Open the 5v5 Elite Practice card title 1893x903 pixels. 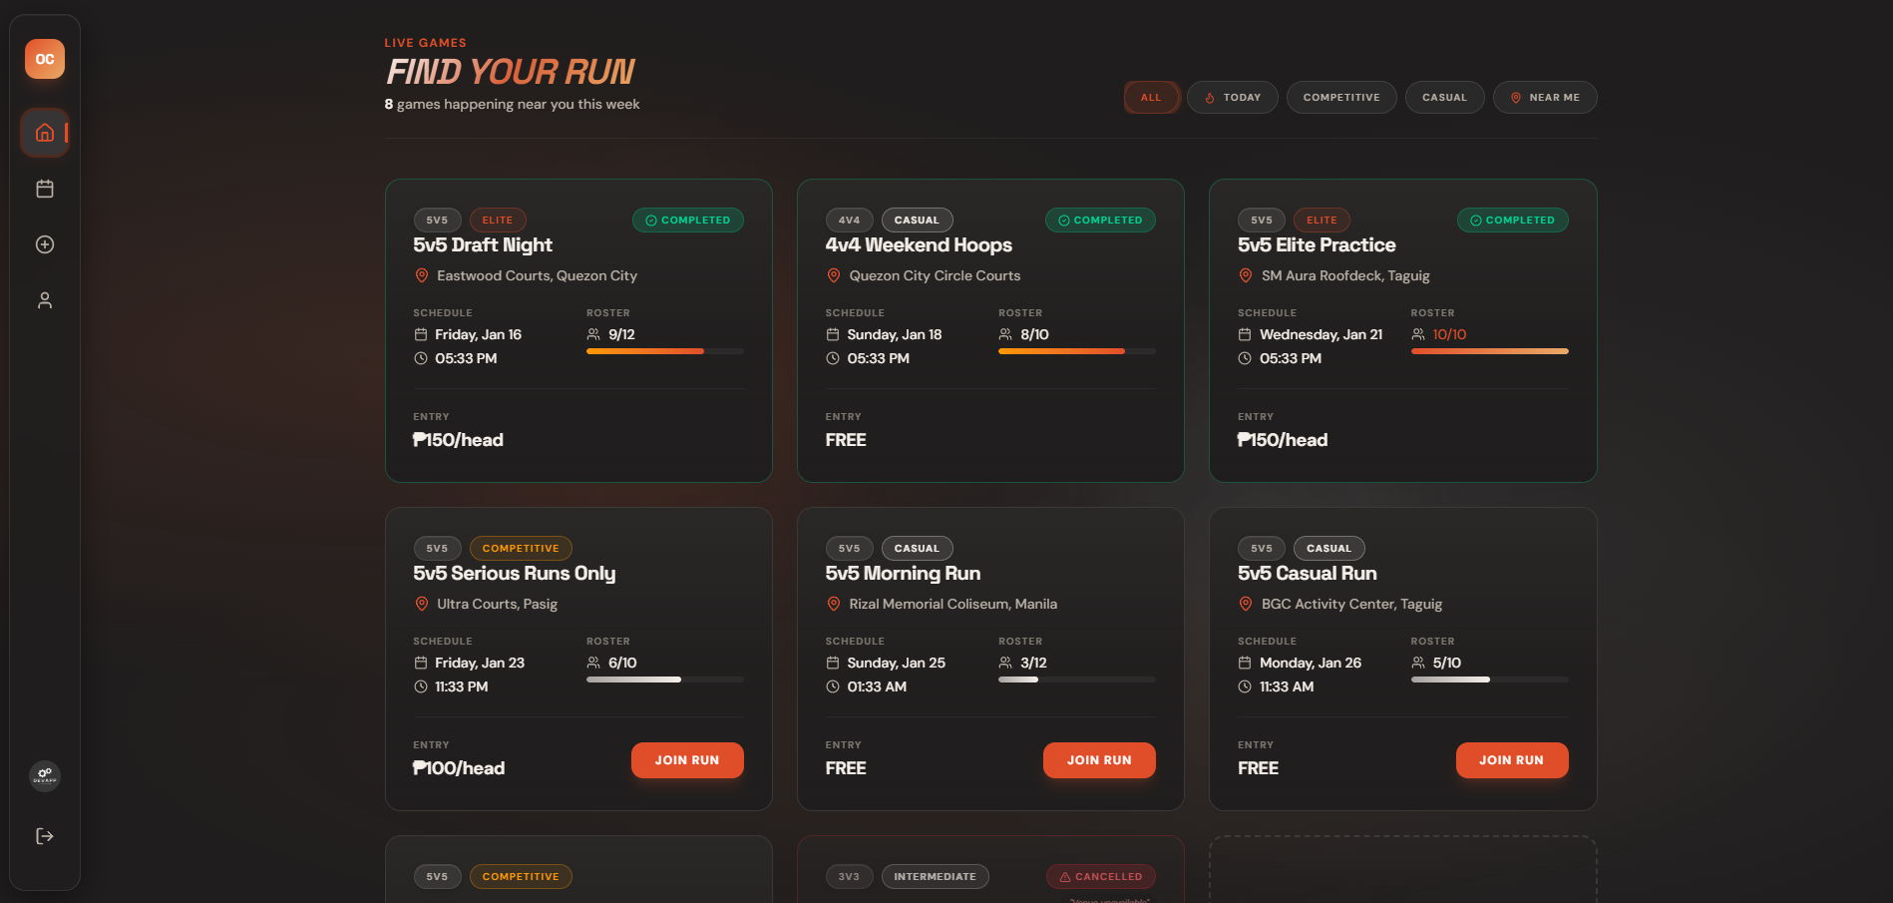tap(1317, 245)
